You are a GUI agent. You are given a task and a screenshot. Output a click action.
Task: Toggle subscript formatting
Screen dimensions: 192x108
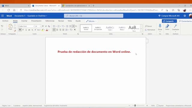click(x=32, y=30)
